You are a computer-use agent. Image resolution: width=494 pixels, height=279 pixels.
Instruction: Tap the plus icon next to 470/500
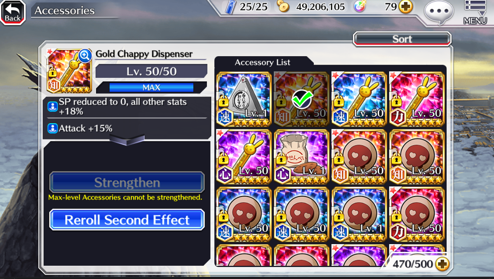442,264
